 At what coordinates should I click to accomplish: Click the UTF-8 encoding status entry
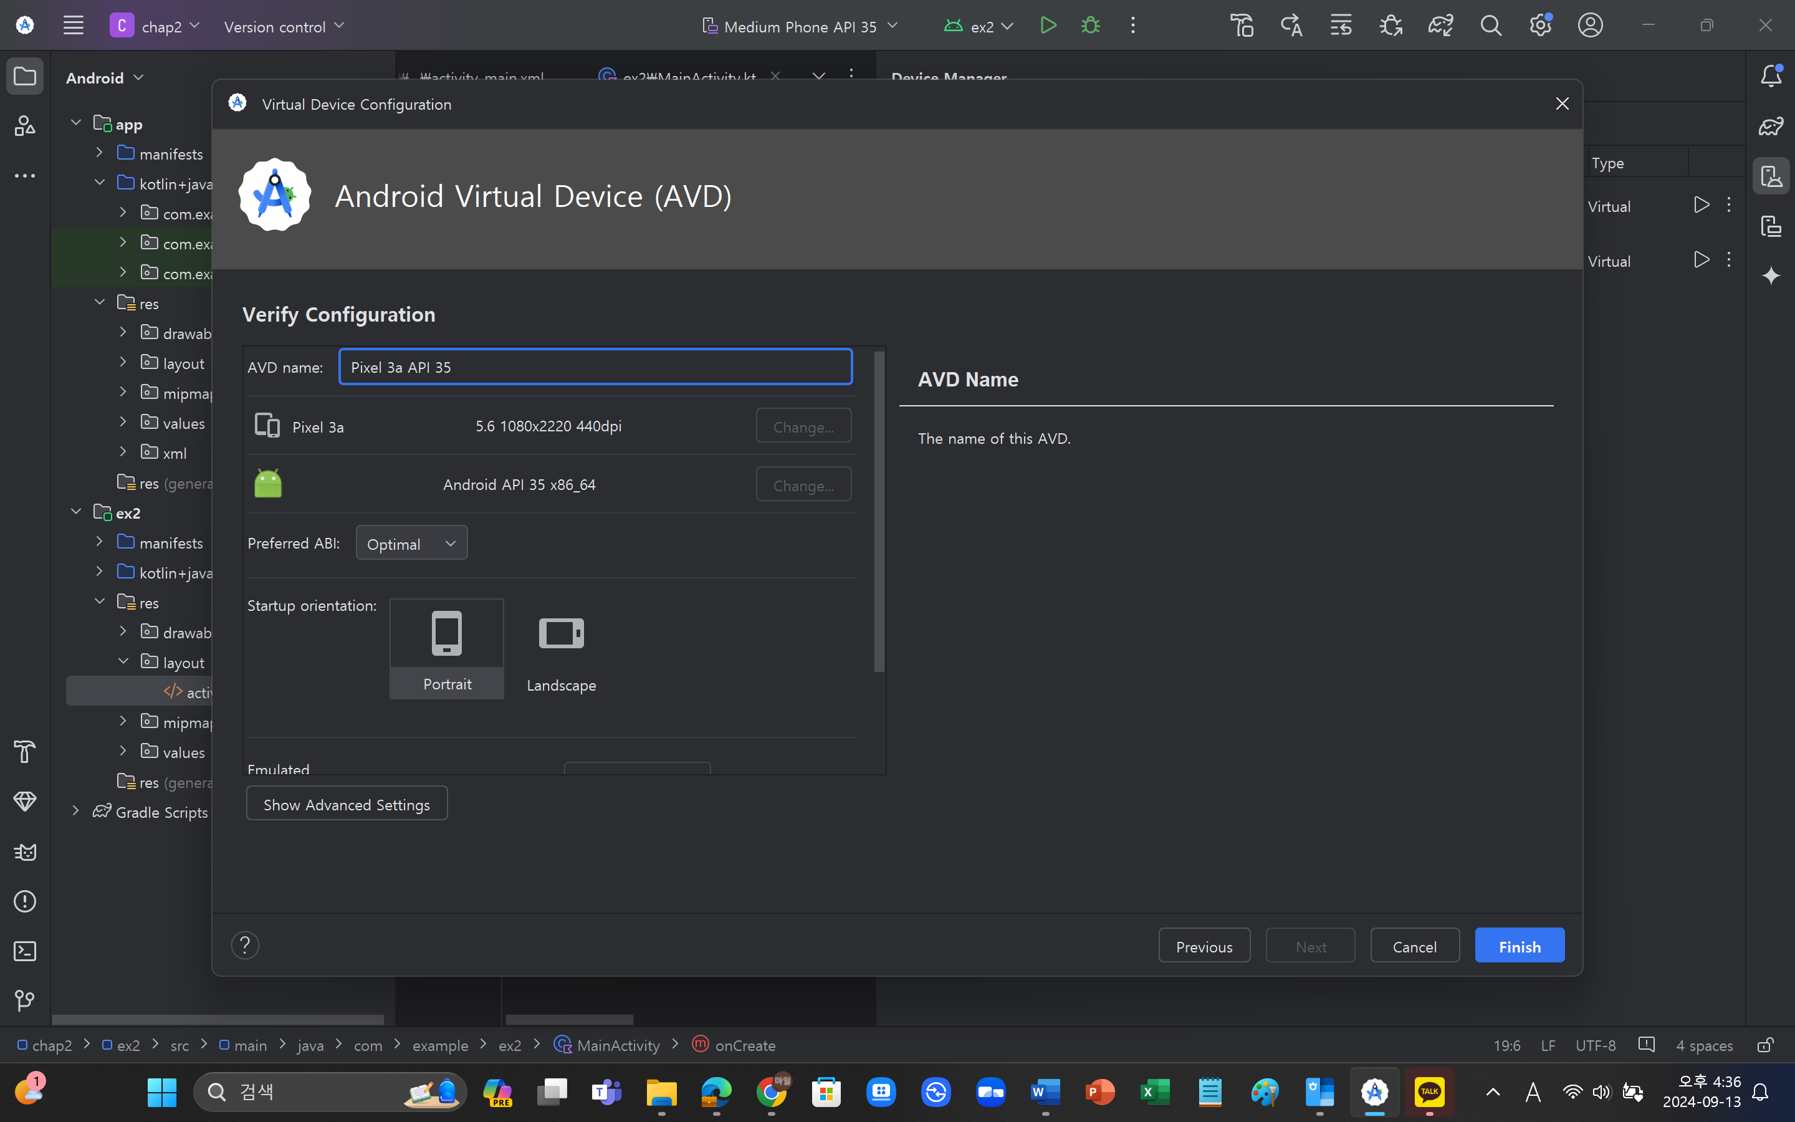(1596, 1045)
